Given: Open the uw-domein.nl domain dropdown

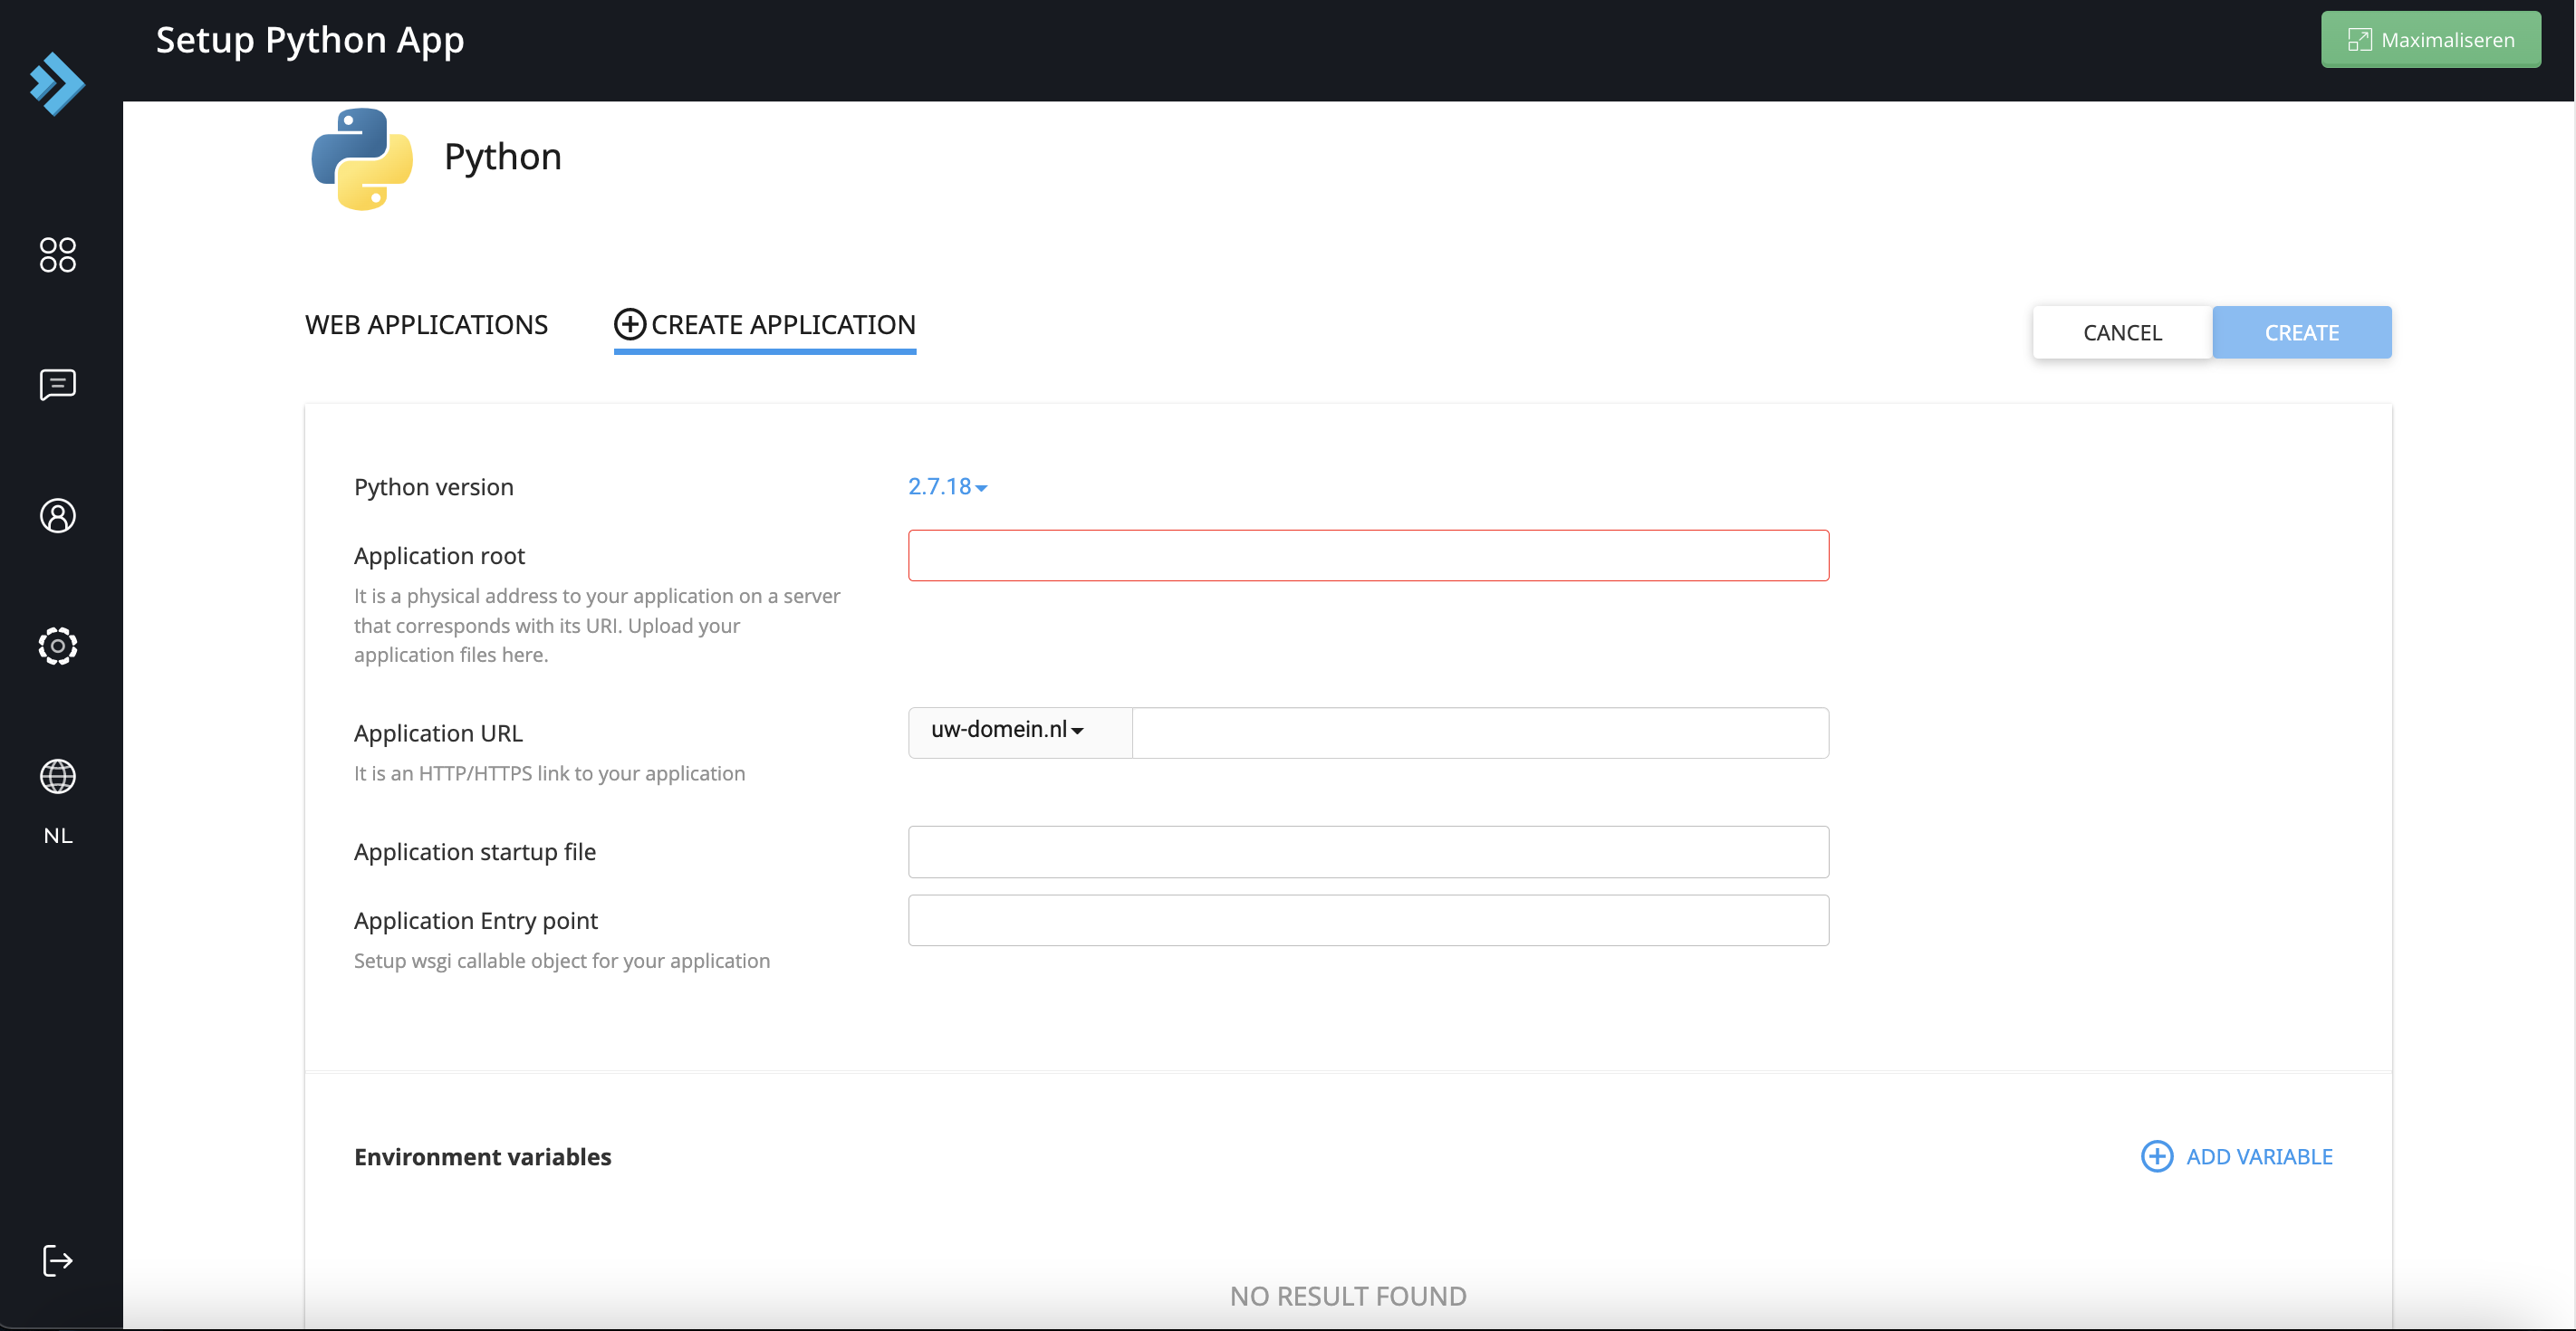Looking at the screenshot, I should point(1007,731).
